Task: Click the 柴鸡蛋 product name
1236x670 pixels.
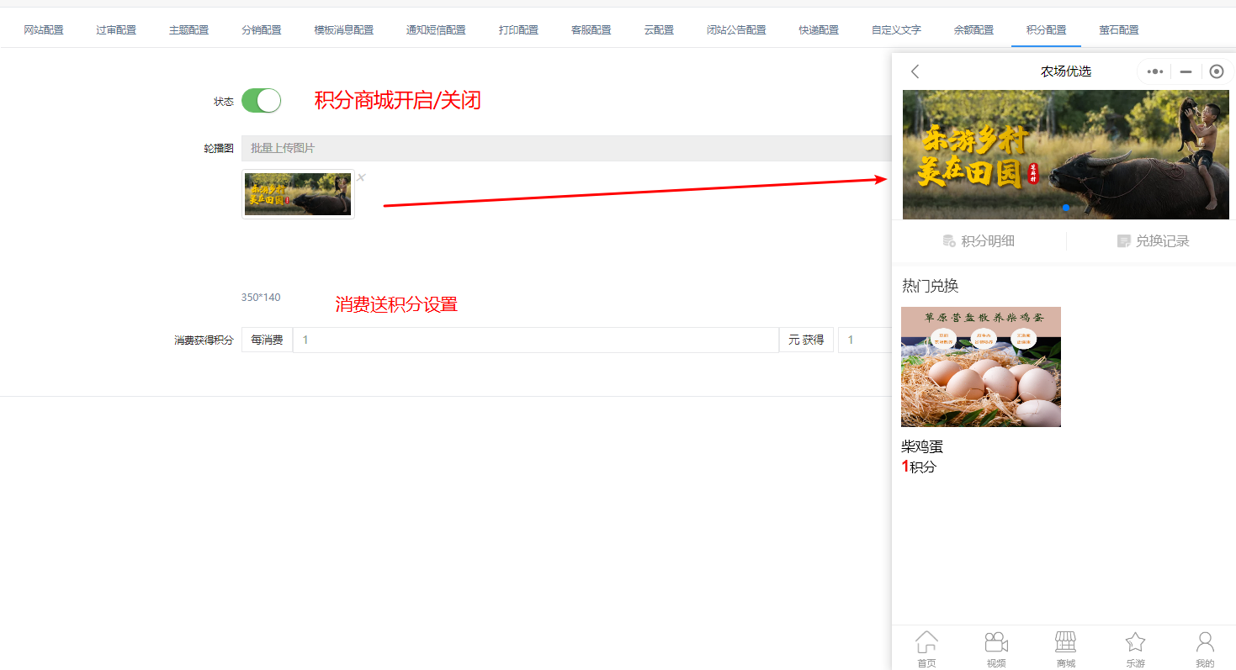Action: click(922, 446)
